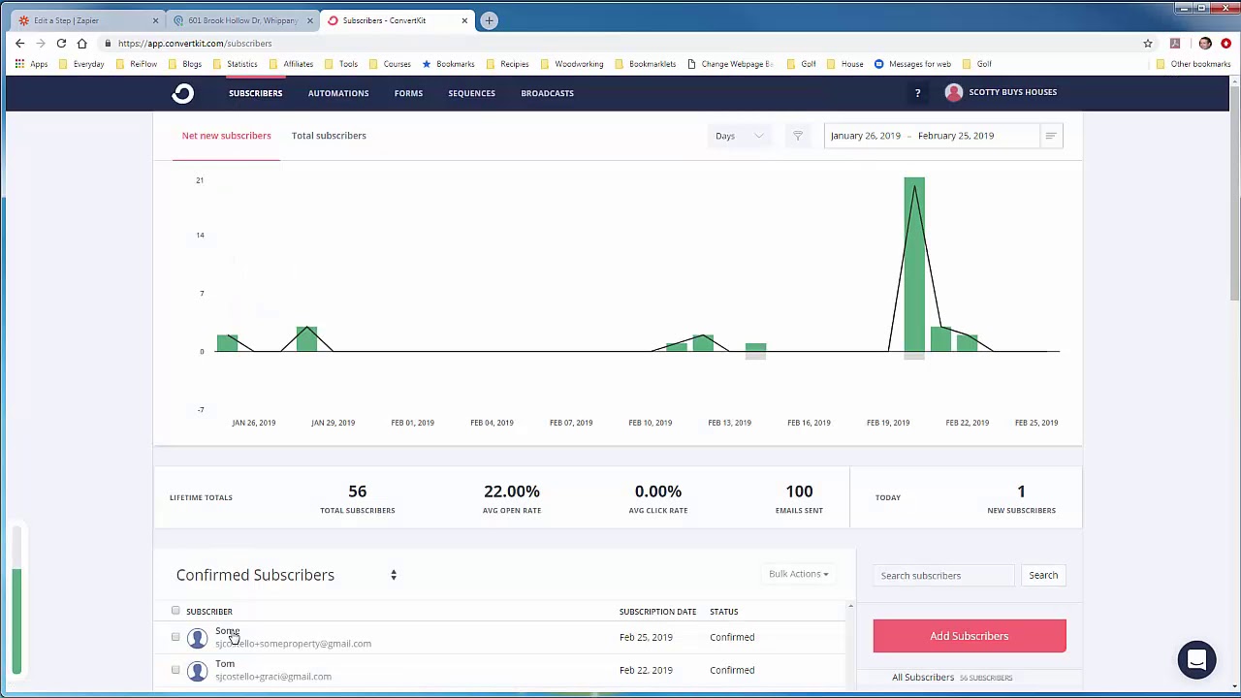Open the ReiFlow bookmarks folder
Image resolution: width=1241 pixels, height=698 pixels.
pyautogui.click(x=136, y=64)
